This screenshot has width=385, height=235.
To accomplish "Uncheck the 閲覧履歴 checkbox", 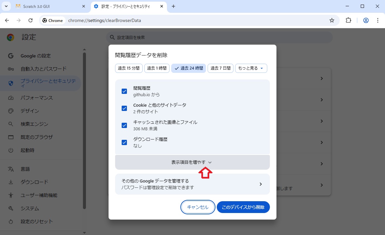I will click(x=124, y=91).
